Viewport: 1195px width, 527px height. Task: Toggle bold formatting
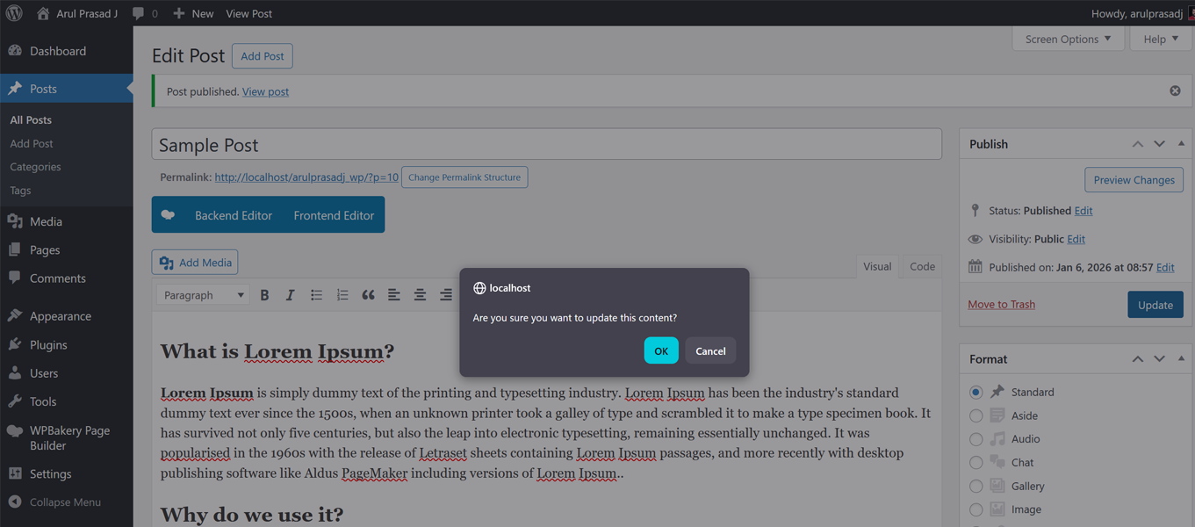click(x=264, y=295)
